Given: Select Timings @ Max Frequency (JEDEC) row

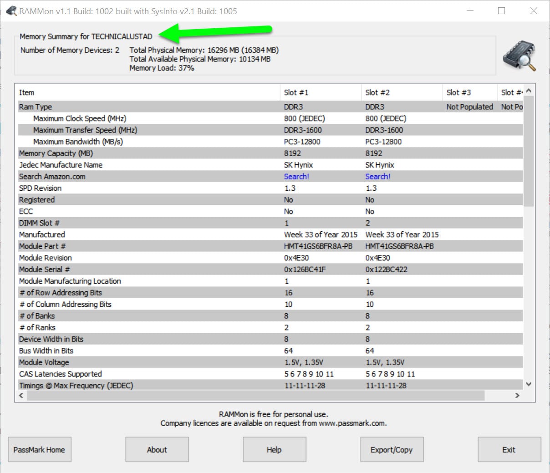Looking at the screenshot, I should pyautogui.click(x=270, y=386).
